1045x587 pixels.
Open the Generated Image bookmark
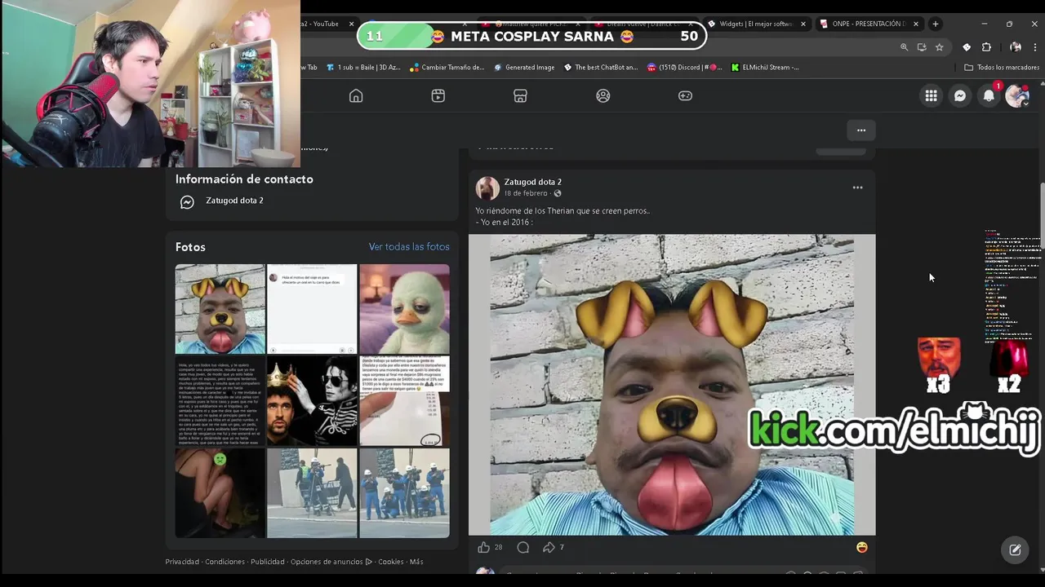tap(524, 68)
